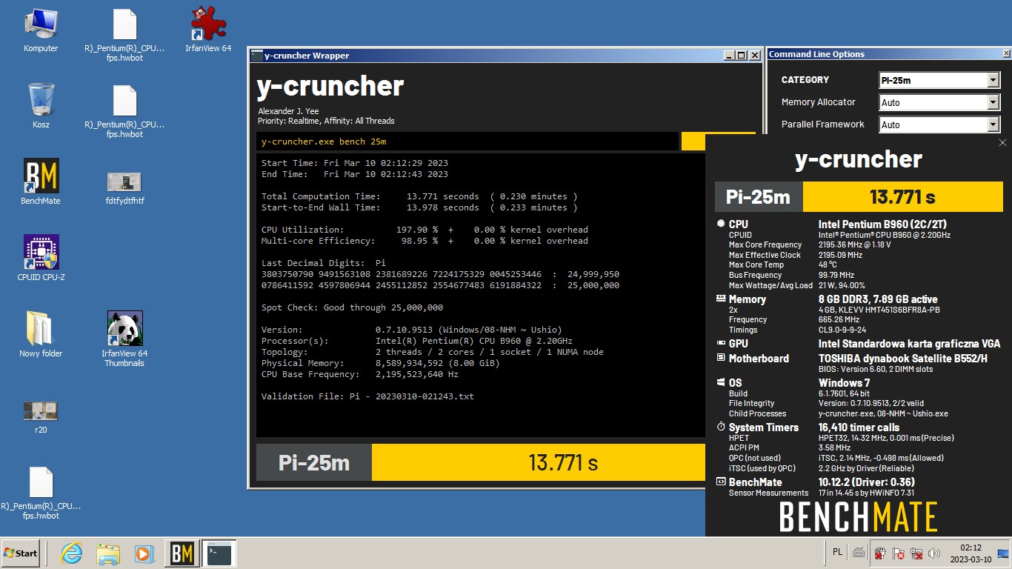Click the Intel Pentium B960 (2C/2T) text
Viewport: 1012px width, 569px height.
tap(882, 224)
